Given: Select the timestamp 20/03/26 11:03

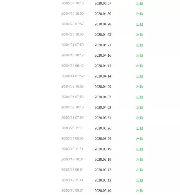Looking at the screenshot, I should (x=72, y=128).
